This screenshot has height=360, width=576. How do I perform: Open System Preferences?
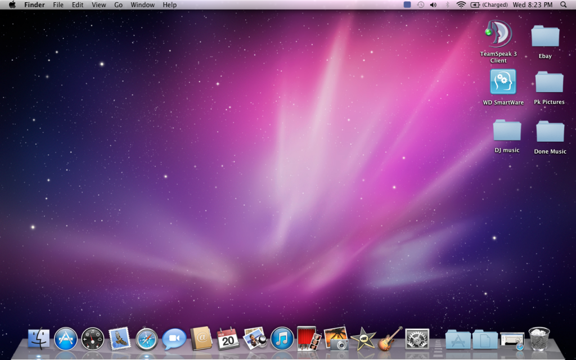417,339
